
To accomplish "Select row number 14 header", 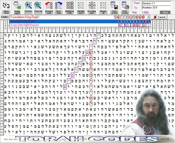I will click(2, 109).
